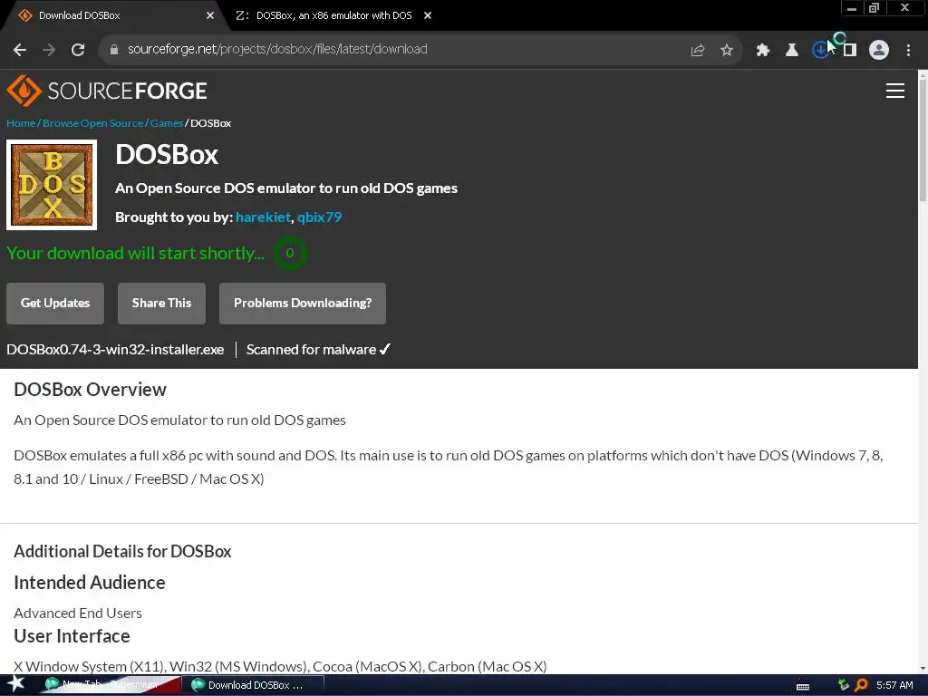Open the profile avatar menu
This screenshot has width=928, height=696.
[x=879, y=51]
